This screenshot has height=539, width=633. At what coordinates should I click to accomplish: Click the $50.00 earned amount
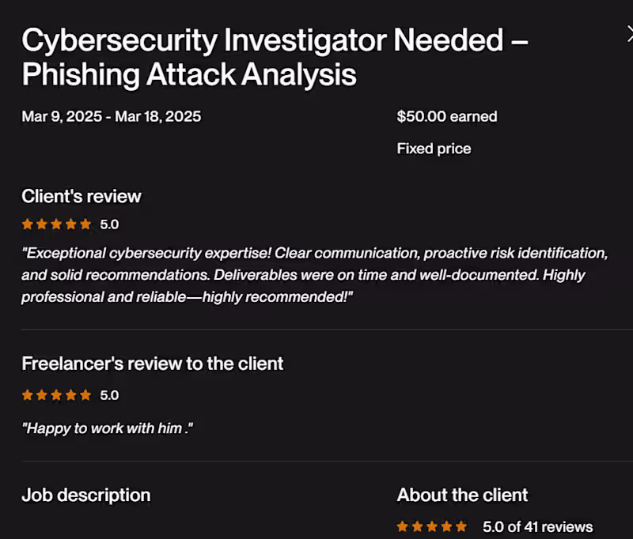(x=447, y=116)
